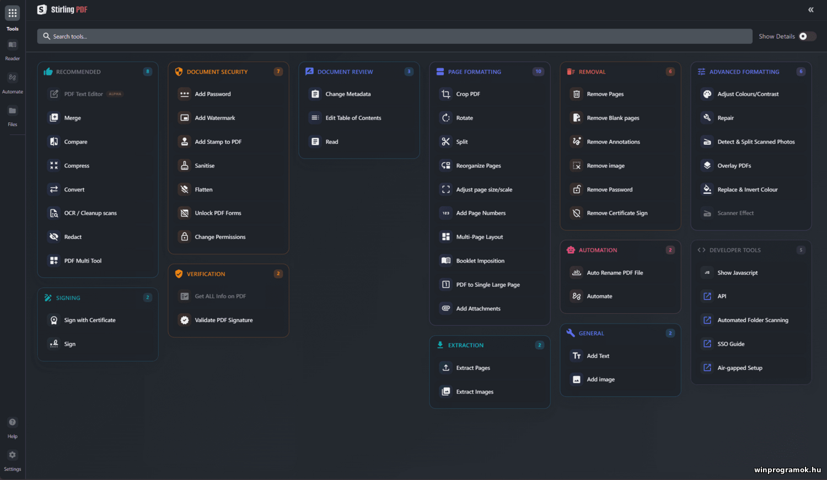Click the Adjust Colours/Contrast palette icon
The height and width of the screenshot is (480, 827).
[x=707, y=94]
